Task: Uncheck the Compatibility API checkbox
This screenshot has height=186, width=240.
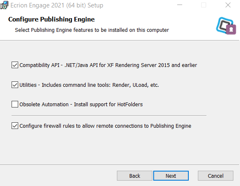Action: [x=15, y=65]
